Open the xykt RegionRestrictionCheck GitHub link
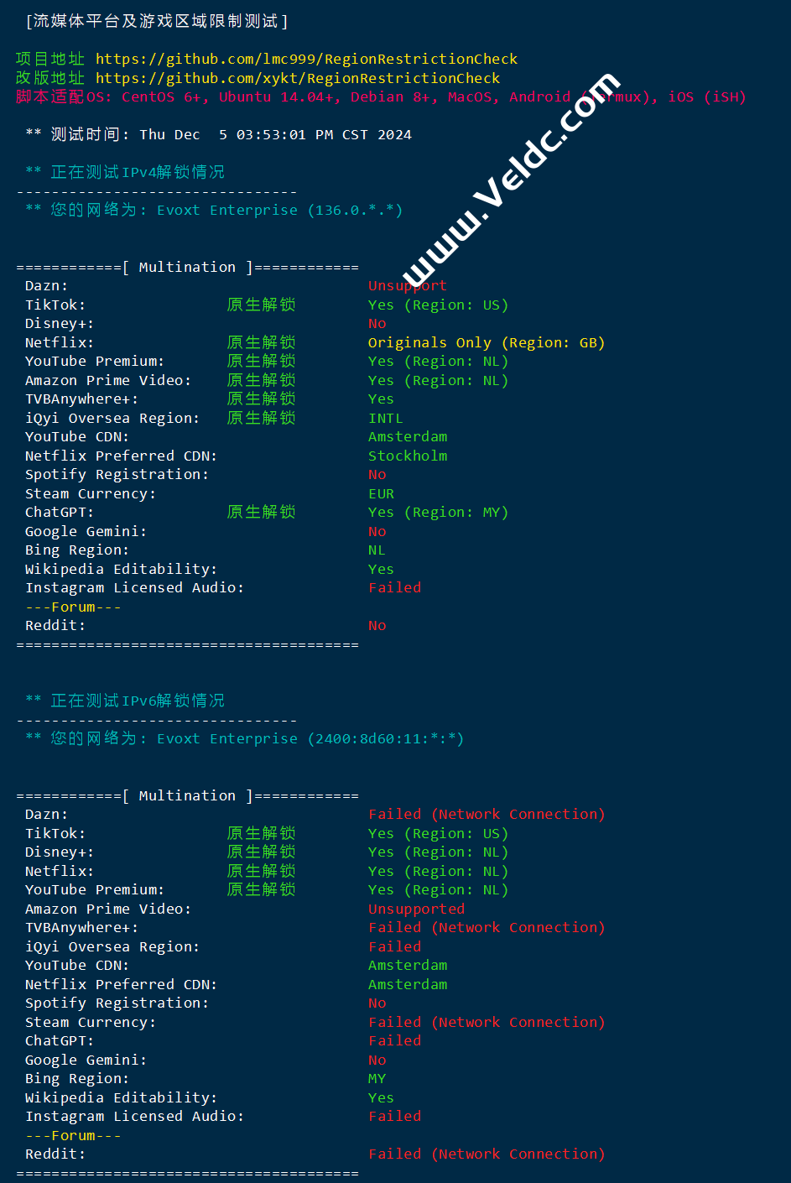Image resolution: width=791 pixels, height=1183 pixels. (x=298, y=78)
